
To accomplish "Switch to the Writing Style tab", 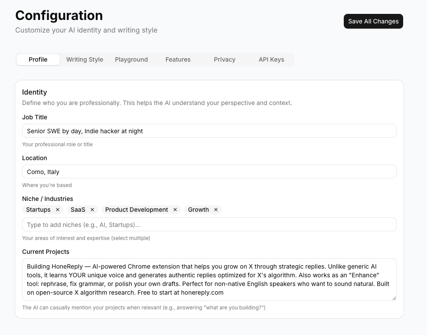I will pos(85,59).
